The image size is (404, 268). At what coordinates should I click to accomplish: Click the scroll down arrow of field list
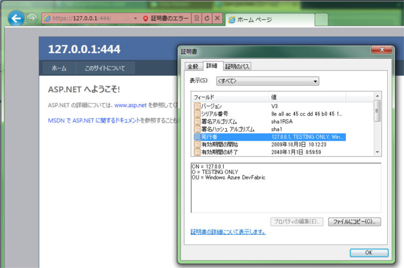tap(377, 152)
